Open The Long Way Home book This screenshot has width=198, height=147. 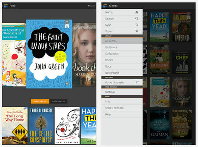pyautogui.click(x=15, y=125)
